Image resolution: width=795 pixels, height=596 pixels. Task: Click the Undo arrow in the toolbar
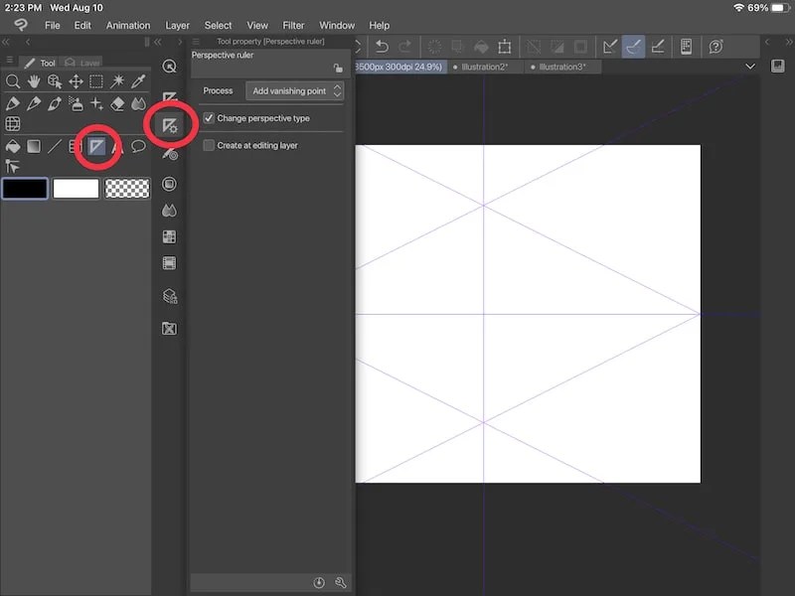383,47
